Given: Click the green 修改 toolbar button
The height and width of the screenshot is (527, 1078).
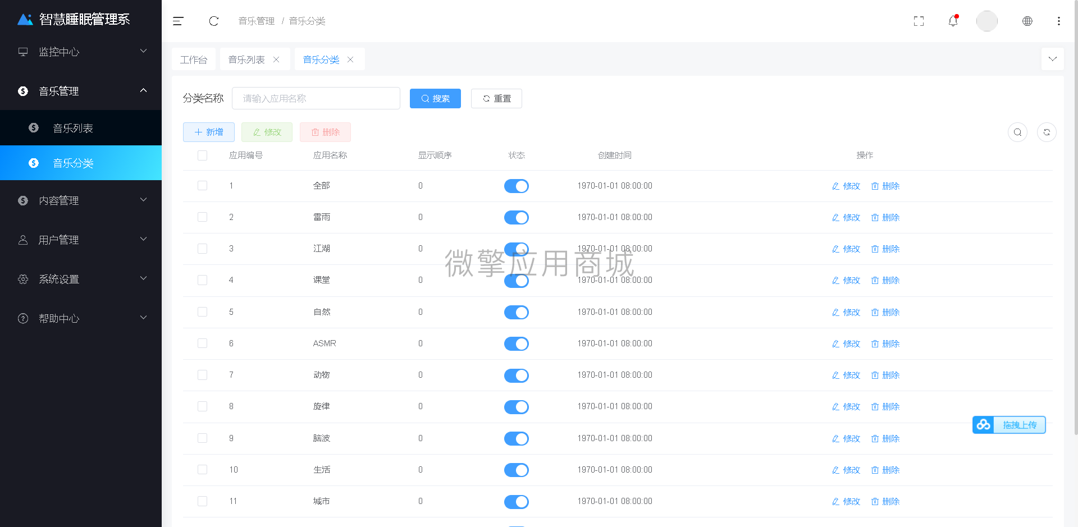Looking at the screenshot, I should 267,132.
